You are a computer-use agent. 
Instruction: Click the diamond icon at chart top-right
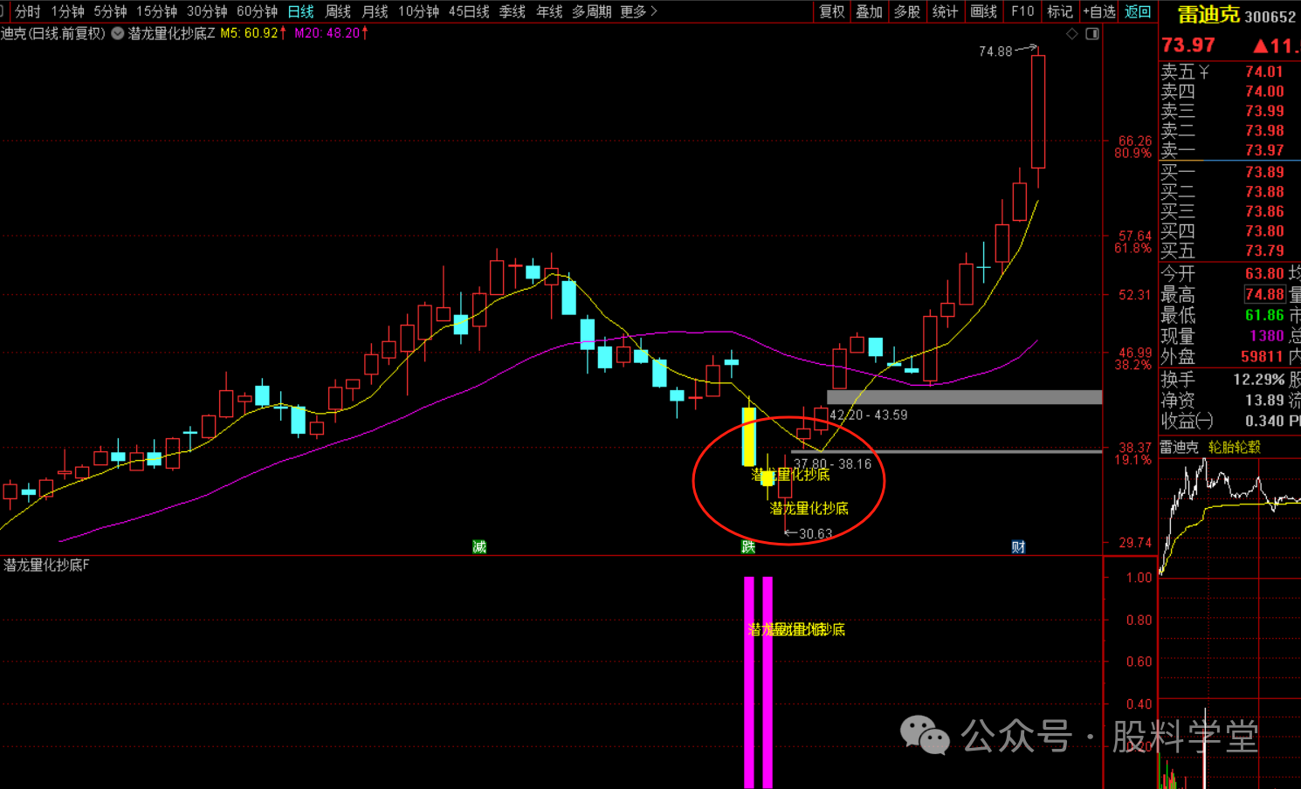[1072, 34]
